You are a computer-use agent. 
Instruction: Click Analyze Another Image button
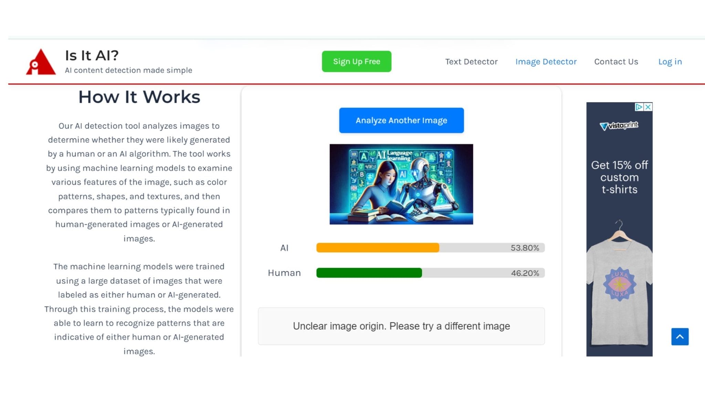click(x=401, y=120)
